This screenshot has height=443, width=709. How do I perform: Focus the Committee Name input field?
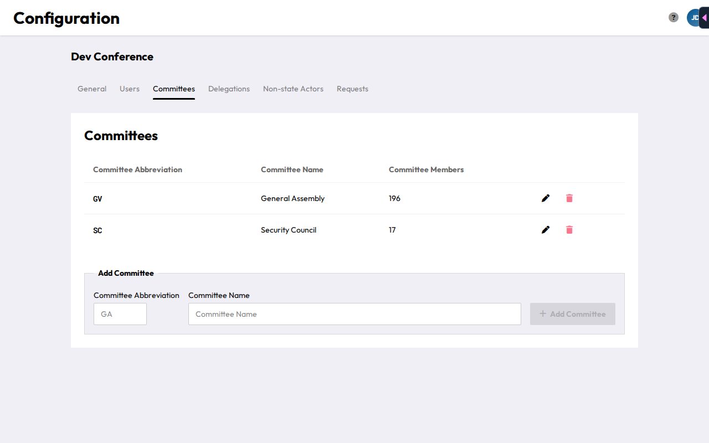click(x=354, y=314)
